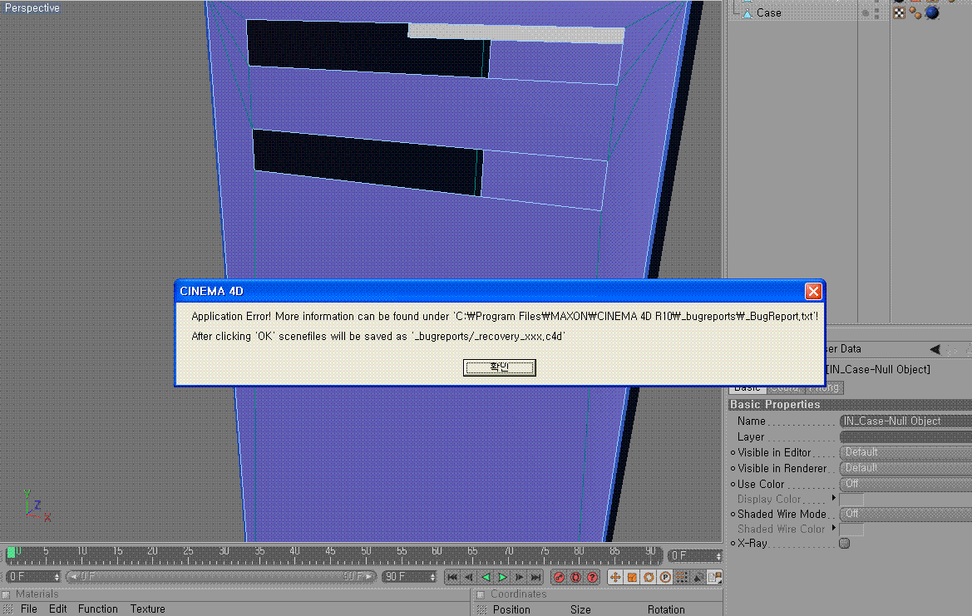The width and height of the screenshot is (972, 616).
Task: Click the start frame 0 F field left of the range slider
Action: click(33, 577)
